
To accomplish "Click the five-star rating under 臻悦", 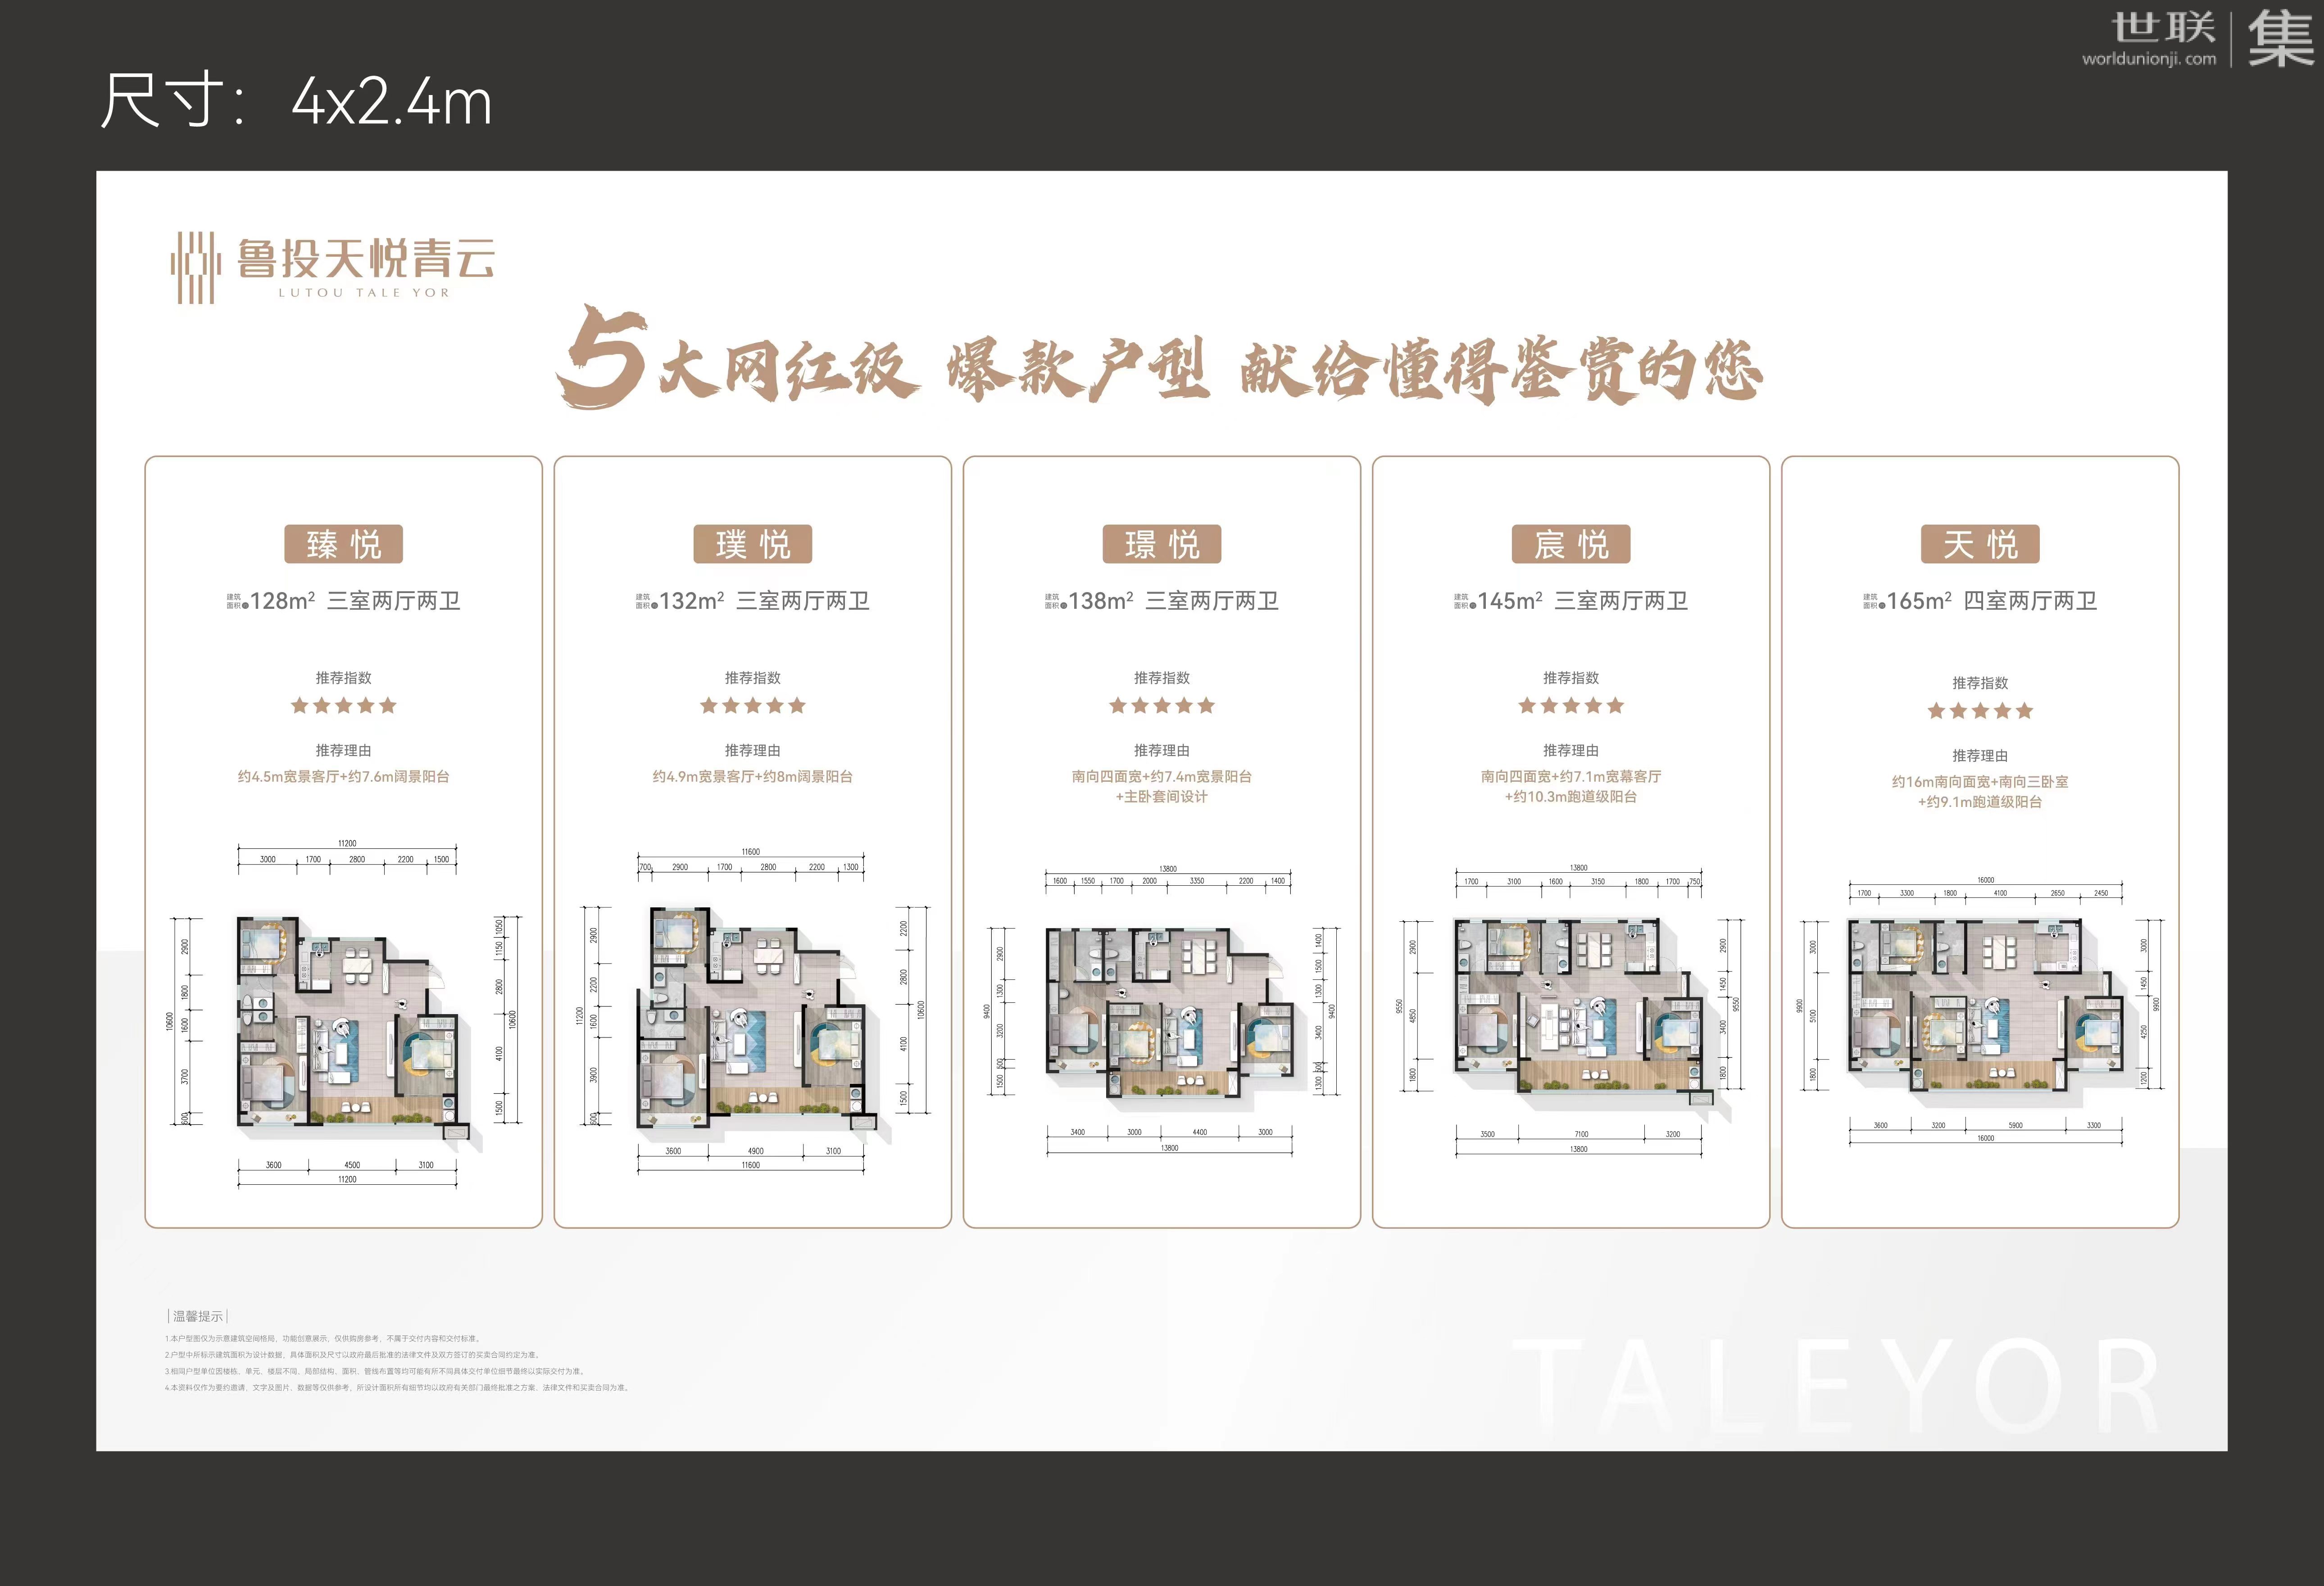I will click(343, 706).
